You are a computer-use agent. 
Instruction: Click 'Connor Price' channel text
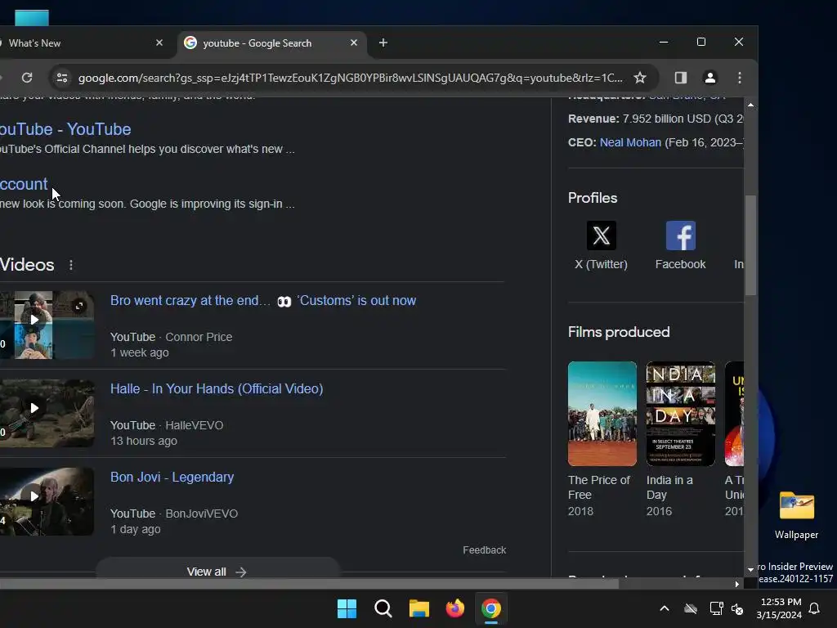[199, 337]
